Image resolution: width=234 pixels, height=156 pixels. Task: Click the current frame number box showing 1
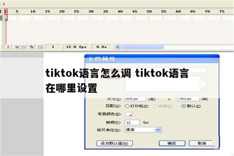pyautogui.click(x=53, y=47)
